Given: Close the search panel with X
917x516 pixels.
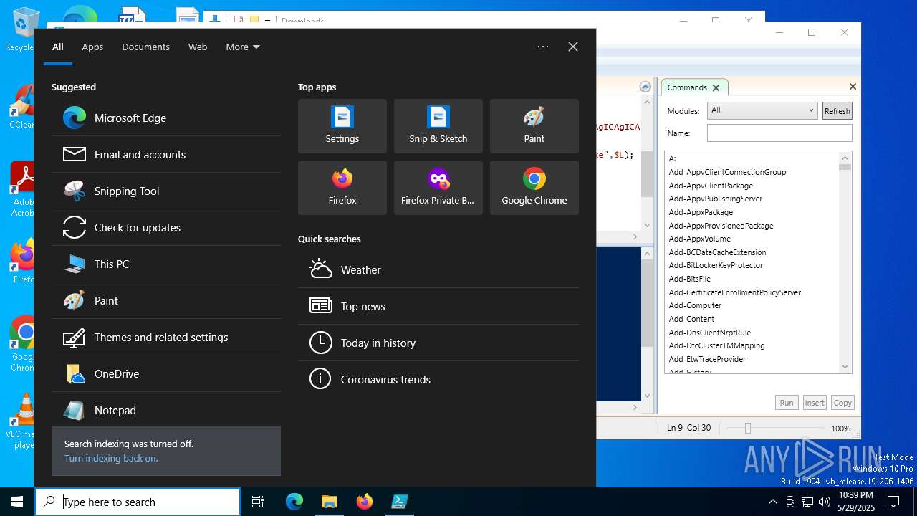Looking at the screenshot, I should pyautogui.click(x=573, y=47).
